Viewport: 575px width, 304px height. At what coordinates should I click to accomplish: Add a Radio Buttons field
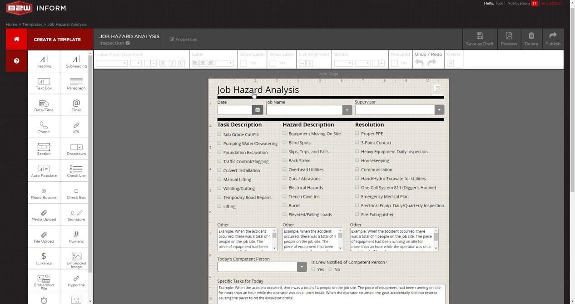click(44, 193)
